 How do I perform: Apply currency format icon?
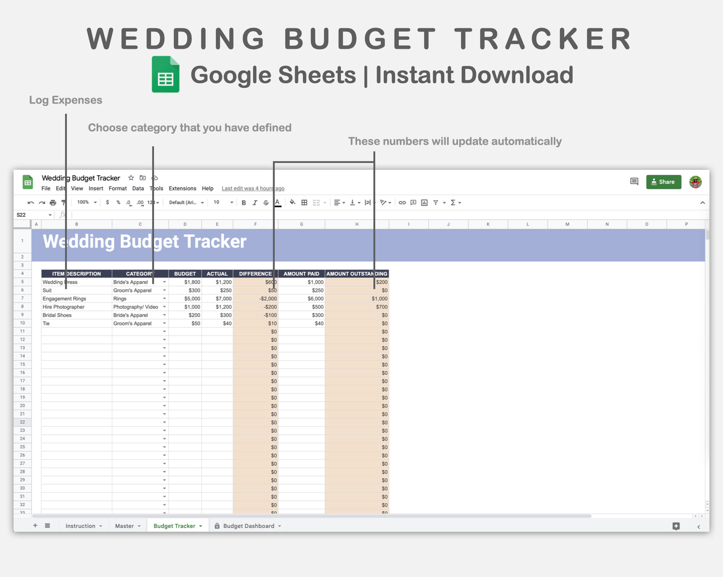tap(107, 202)
